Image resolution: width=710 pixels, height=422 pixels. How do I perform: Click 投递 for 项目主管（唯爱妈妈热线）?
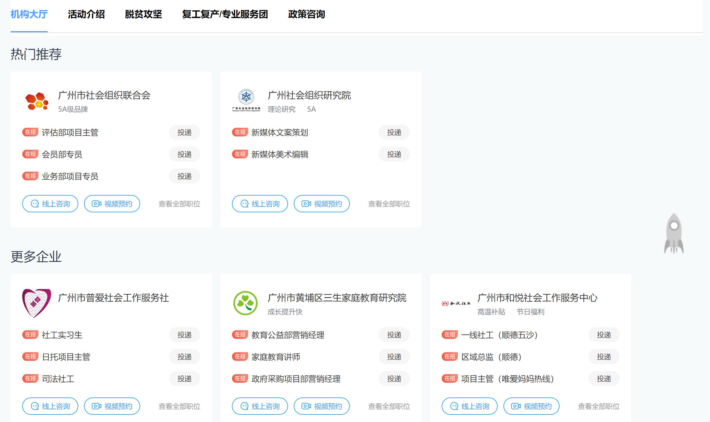coord(604,379)
